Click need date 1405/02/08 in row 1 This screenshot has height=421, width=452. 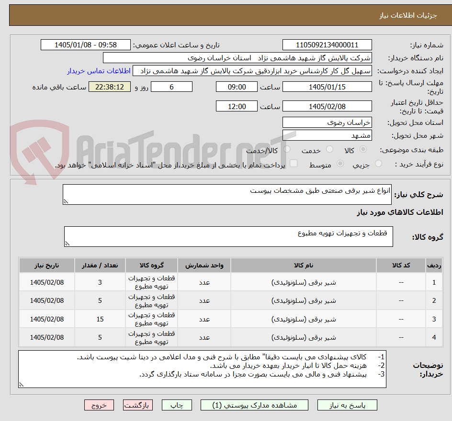[47, 282]
